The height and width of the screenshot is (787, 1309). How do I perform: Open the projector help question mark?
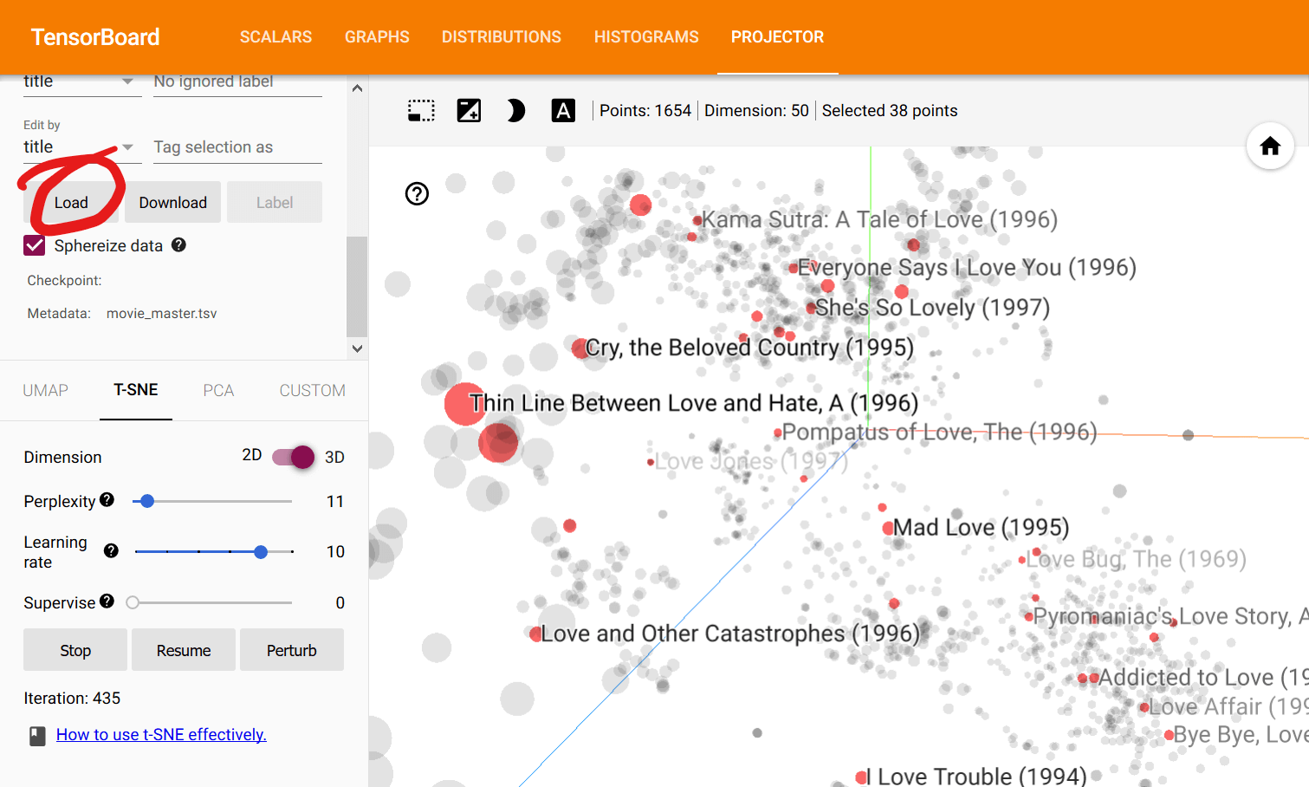pos(418,193)
